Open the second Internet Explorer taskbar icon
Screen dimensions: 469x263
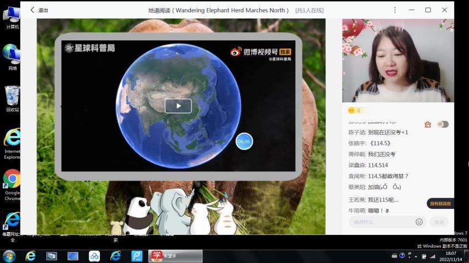(x=115, y=256)
